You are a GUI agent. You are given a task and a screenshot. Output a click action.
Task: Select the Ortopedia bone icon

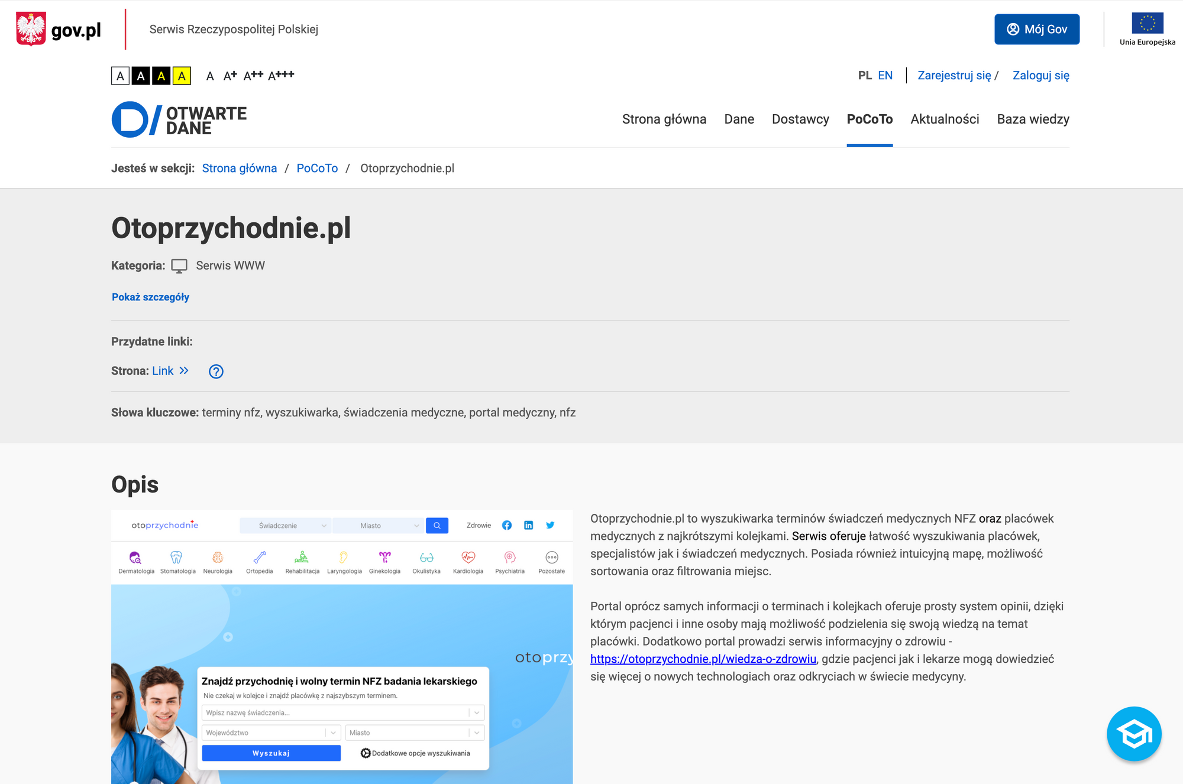point(260,558)
